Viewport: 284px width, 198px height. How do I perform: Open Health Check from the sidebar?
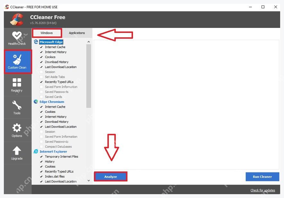(17, 38)
